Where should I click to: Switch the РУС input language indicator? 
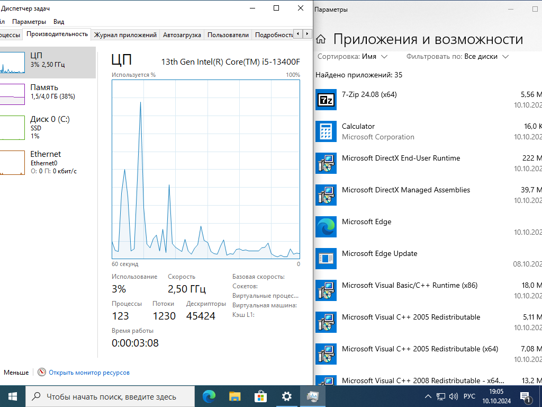tap(469, 396)
